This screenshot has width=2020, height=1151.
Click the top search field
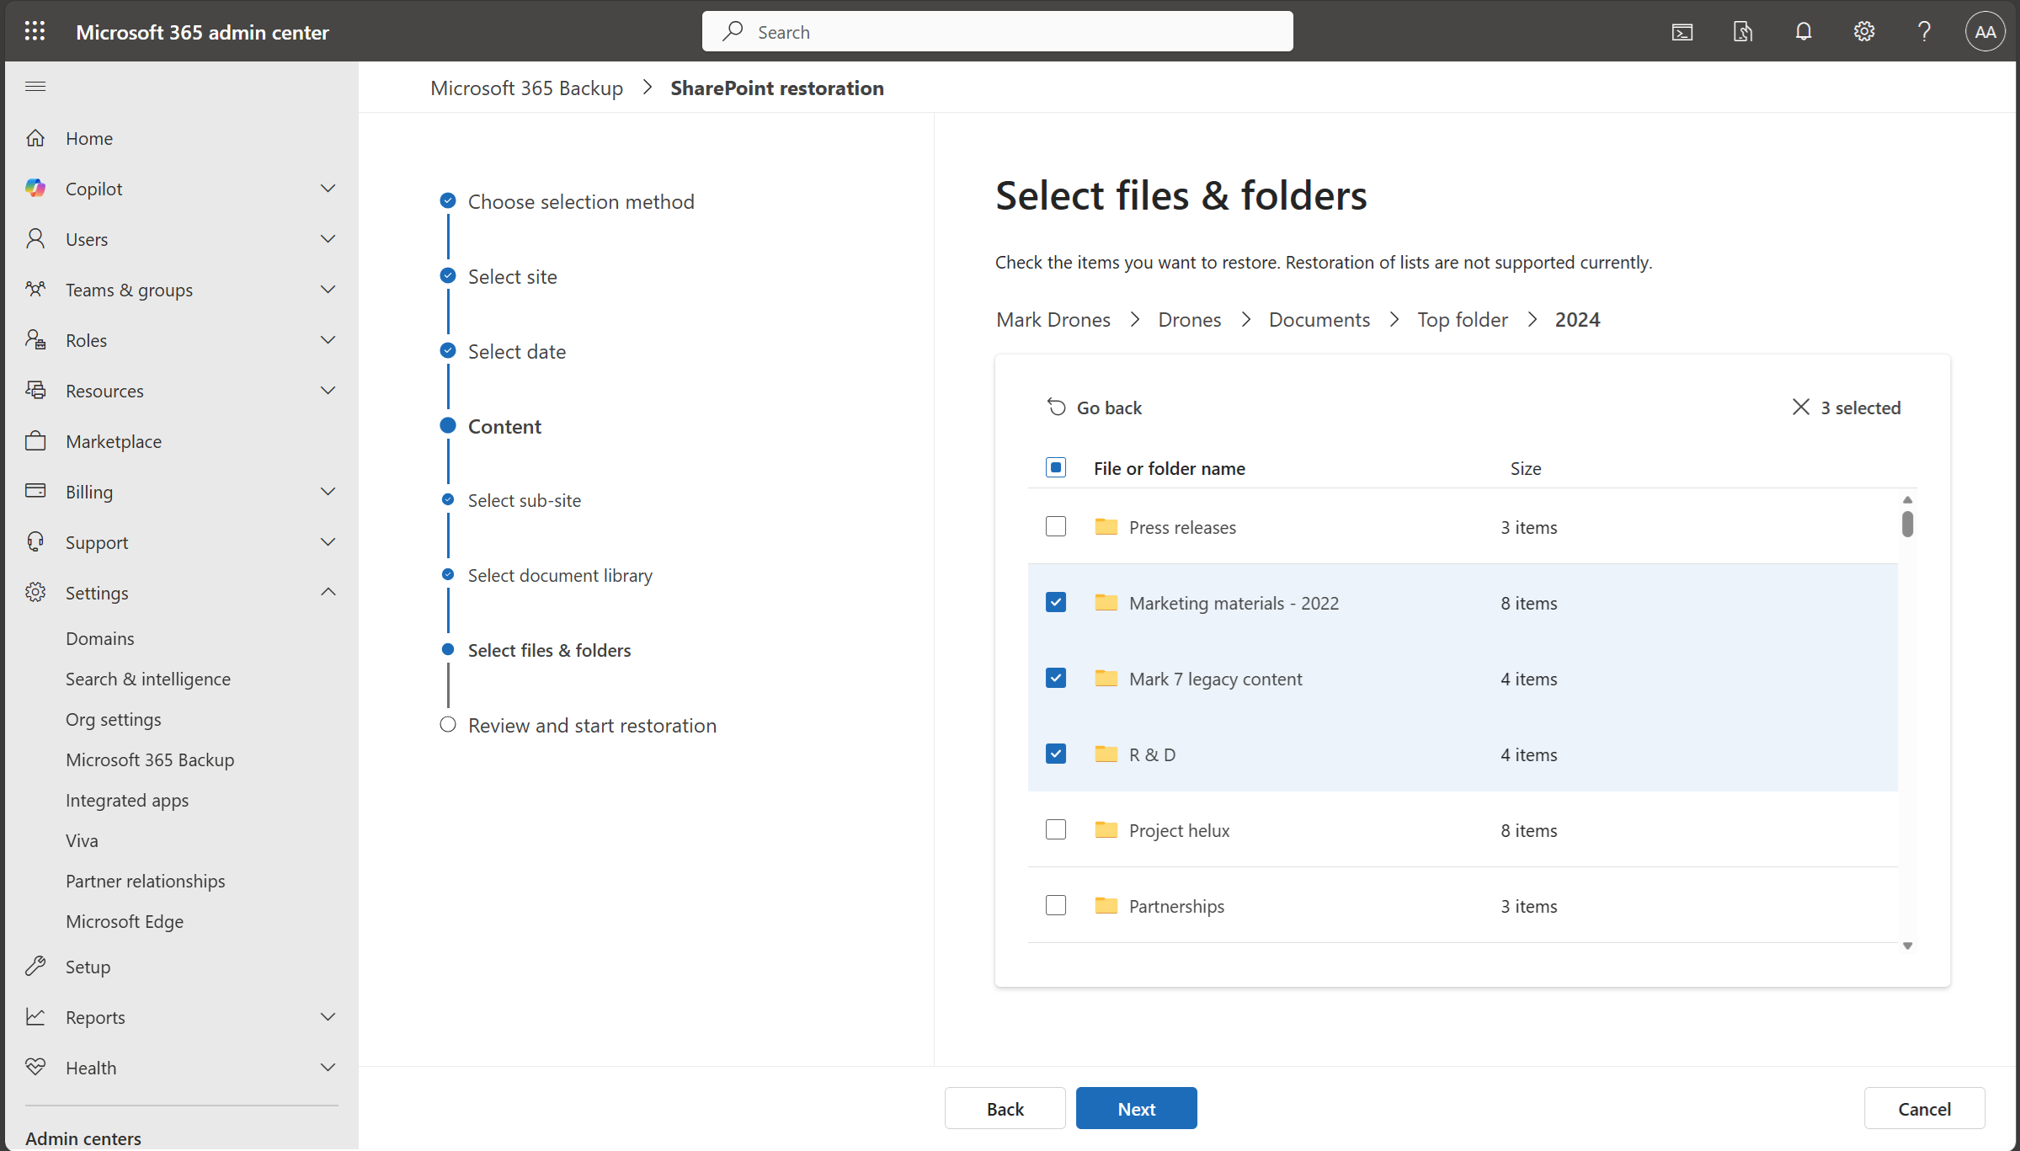(996, 31)
